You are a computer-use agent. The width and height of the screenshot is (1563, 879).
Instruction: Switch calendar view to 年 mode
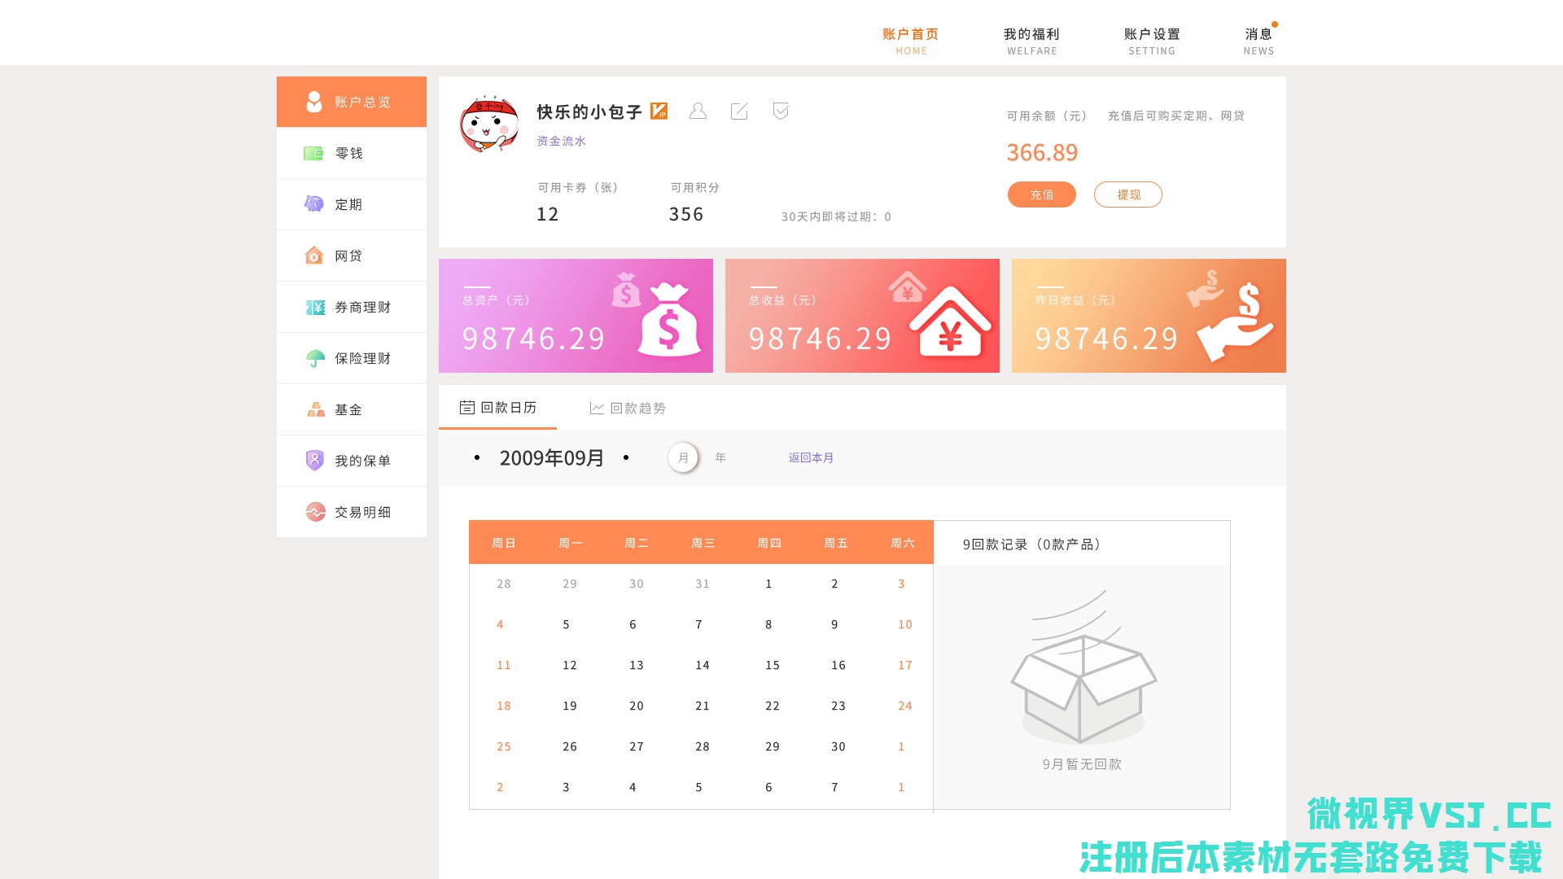tap(720, 457)
